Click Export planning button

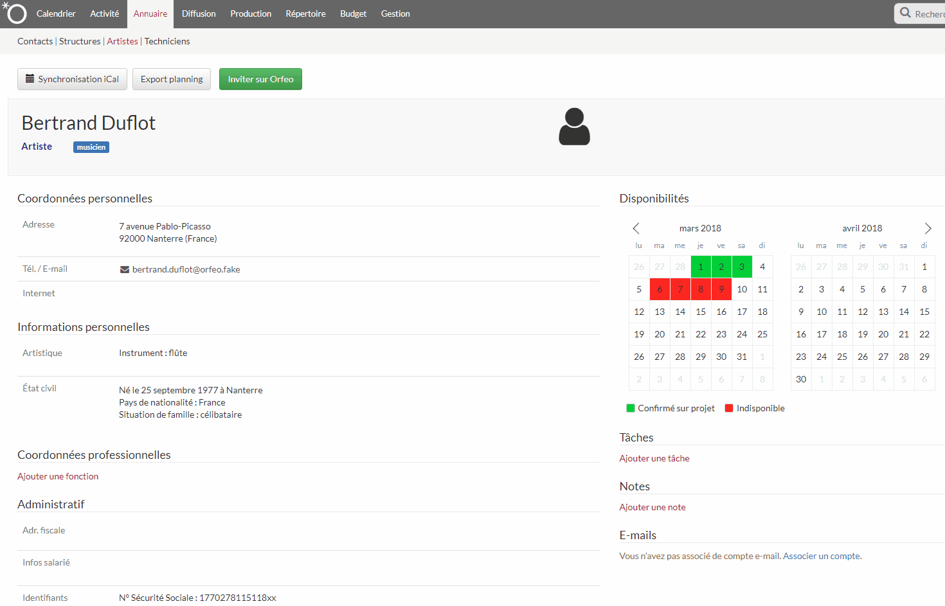[172, 79]
